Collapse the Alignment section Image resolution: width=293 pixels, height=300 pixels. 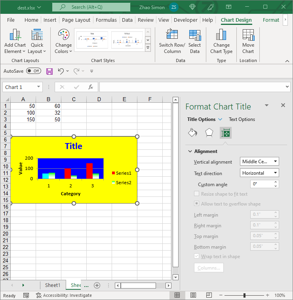[190, 151]
